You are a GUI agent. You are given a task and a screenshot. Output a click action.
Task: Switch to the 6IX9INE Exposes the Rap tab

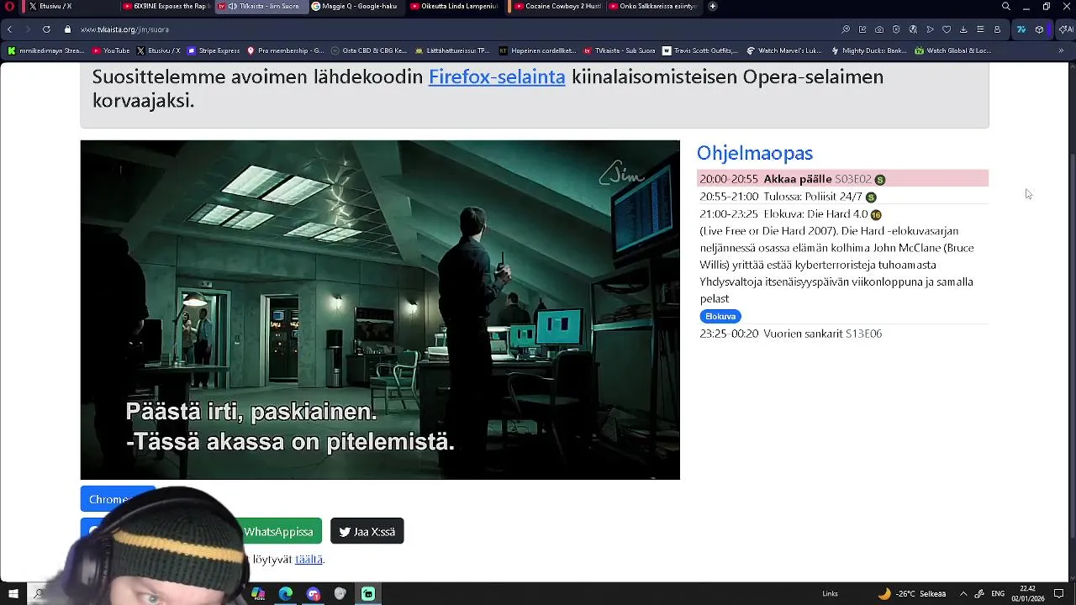pos(166,6)
